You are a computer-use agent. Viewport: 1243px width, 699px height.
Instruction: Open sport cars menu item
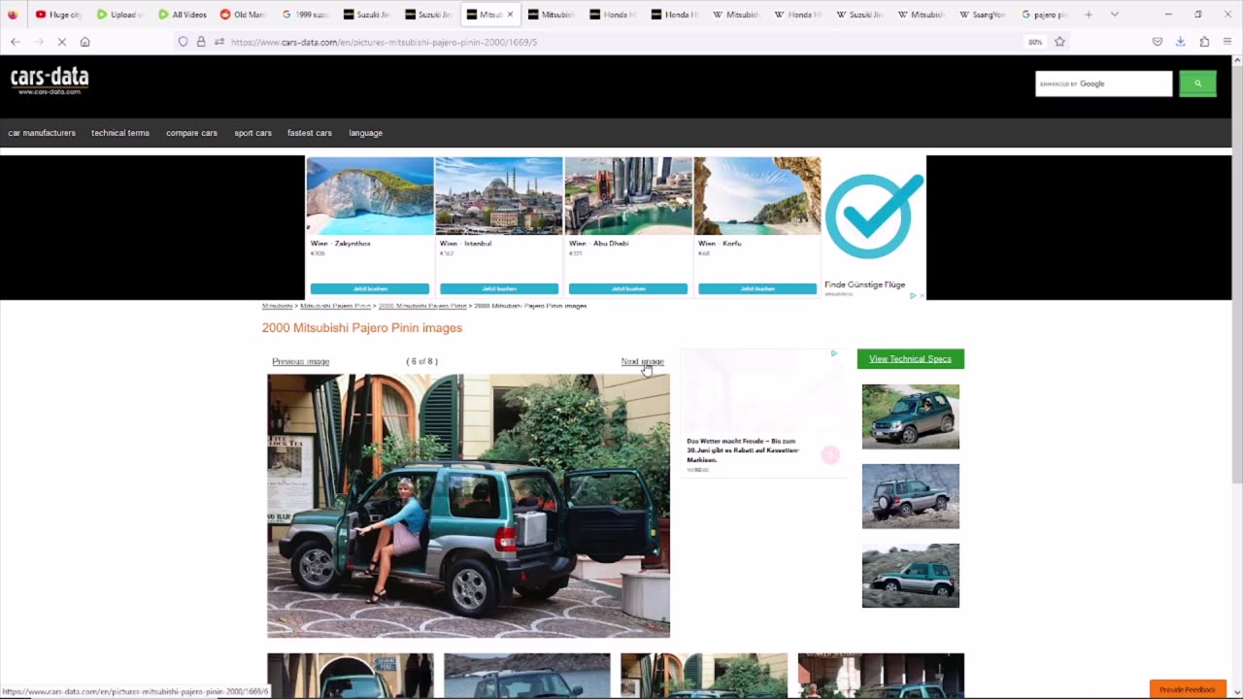click(x=252, y=133)
